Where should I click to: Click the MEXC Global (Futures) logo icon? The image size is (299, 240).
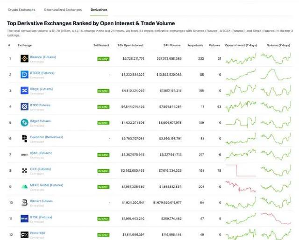[24, 187]
